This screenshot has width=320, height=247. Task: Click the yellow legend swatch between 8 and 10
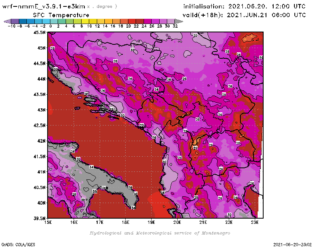(85, 22)
